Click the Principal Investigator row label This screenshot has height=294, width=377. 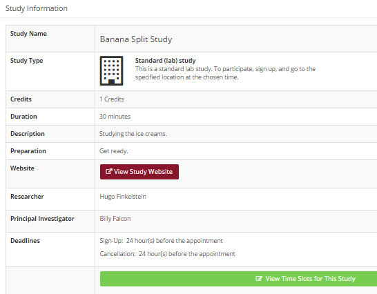click(x=42, y=219)
